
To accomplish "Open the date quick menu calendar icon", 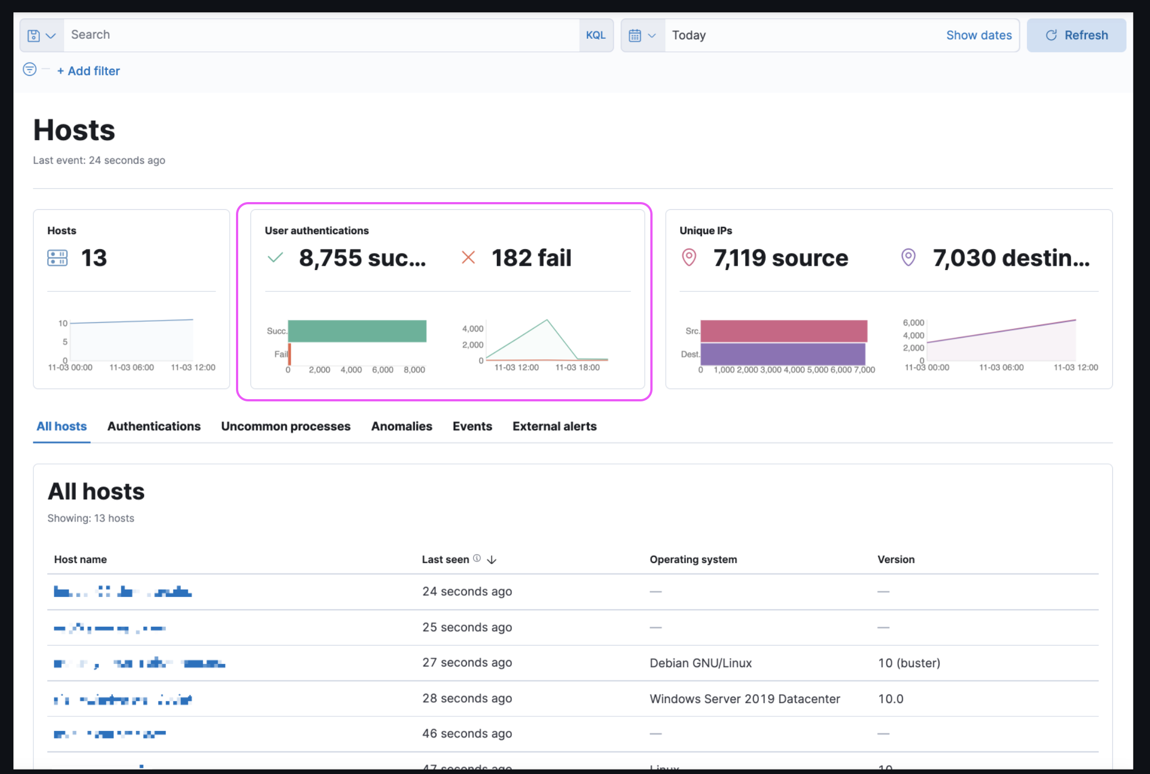I will click(x=643, y=35).
